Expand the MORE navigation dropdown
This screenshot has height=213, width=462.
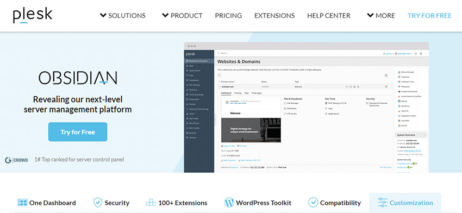coord(381,16)
